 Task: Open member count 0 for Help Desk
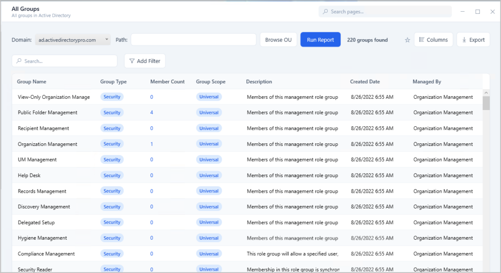[x=152, y=175]
